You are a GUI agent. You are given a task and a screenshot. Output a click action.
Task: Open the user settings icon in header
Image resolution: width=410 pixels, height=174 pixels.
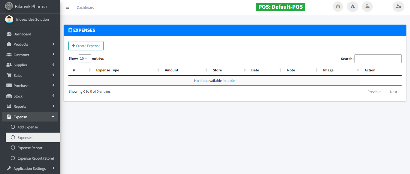click(x=398, y=7)
